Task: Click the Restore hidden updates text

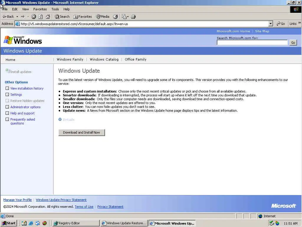Action: [27, 101]
